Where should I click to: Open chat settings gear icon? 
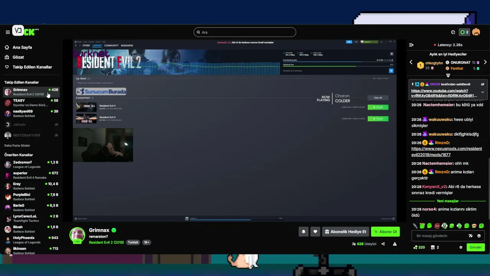[x=461, y=247]
